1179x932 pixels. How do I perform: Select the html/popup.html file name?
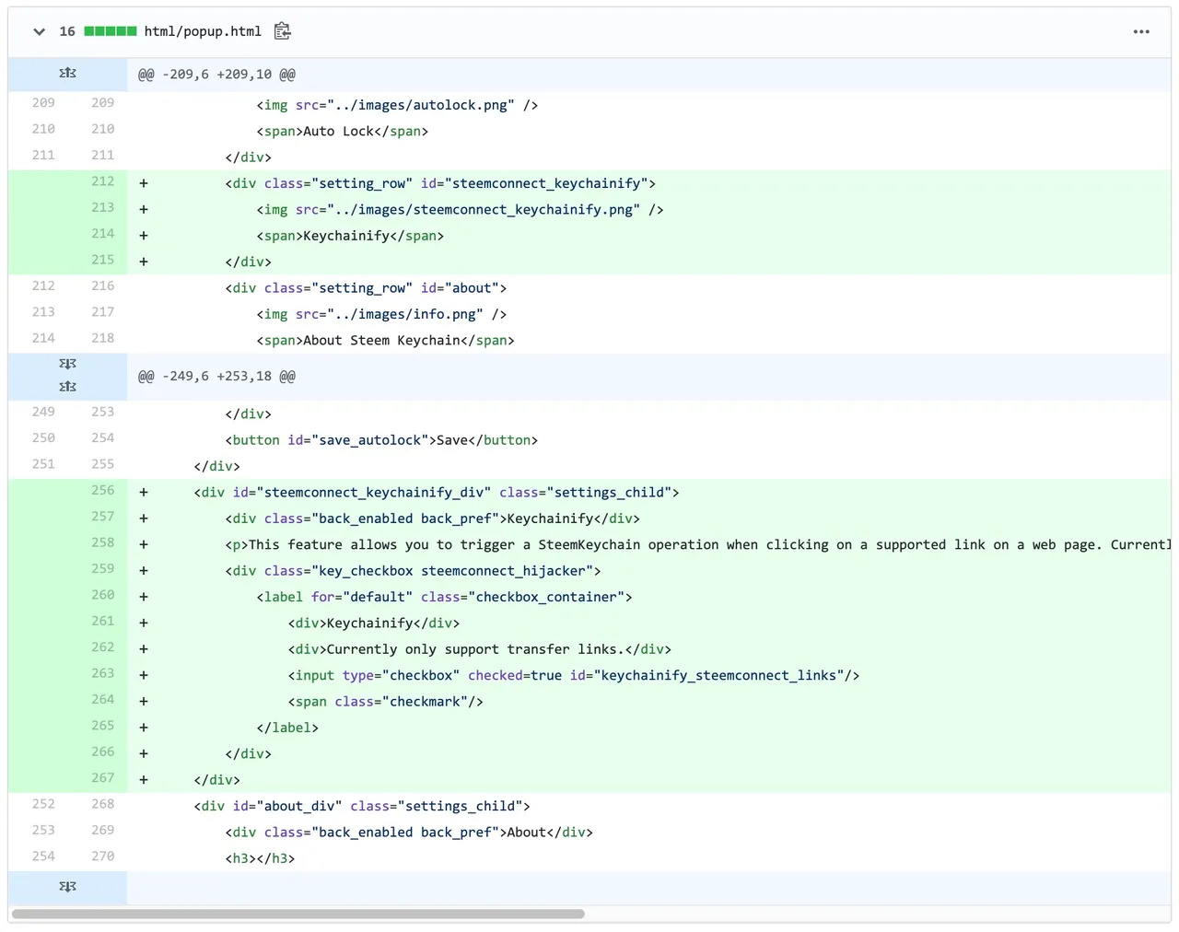click(203, 31)
